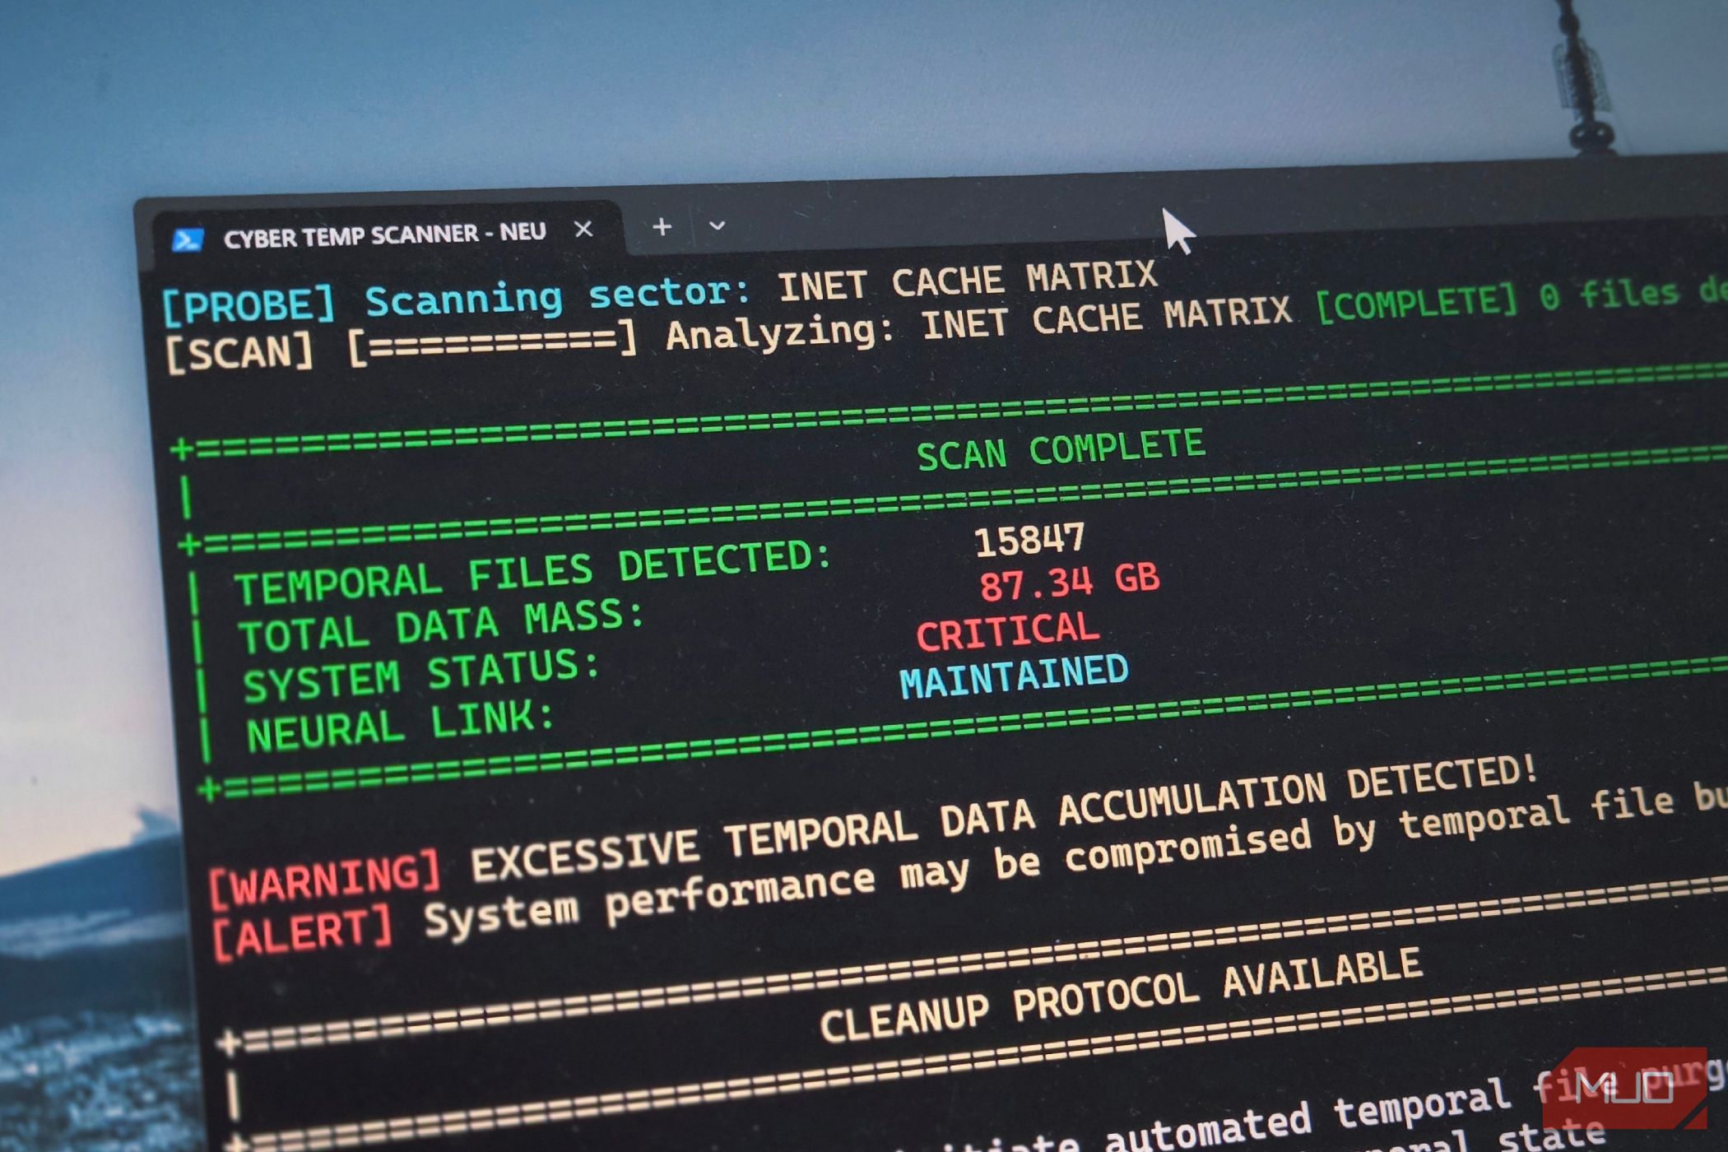This screenshot has width=1728, height=1152.
Task: Click NEURAL LINK label
Action: pyautogui.click(x=400, y=726)
